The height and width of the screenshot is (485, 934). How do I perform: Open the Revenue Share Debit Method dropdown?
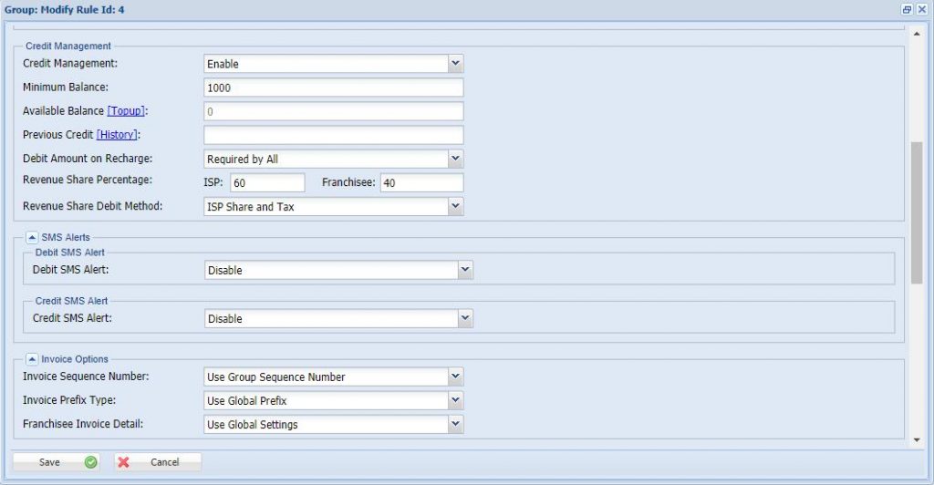[x=456, y=207]
